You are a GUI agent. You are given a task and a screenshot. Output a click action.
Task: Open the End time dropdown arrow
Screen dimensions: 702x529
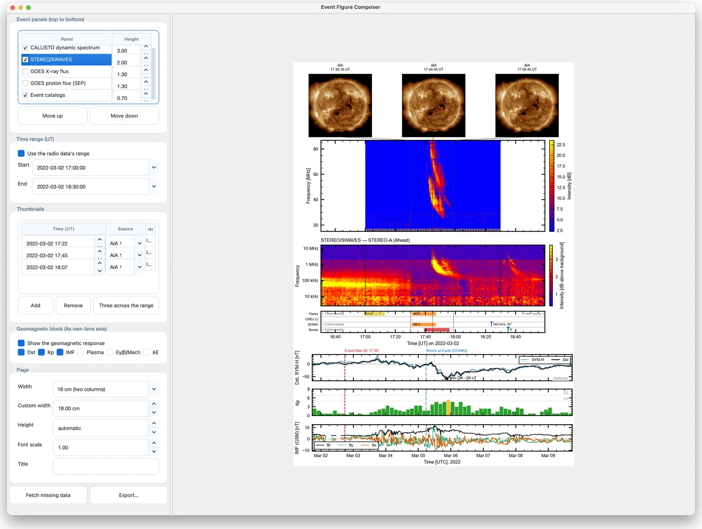[x=154, y=186]
